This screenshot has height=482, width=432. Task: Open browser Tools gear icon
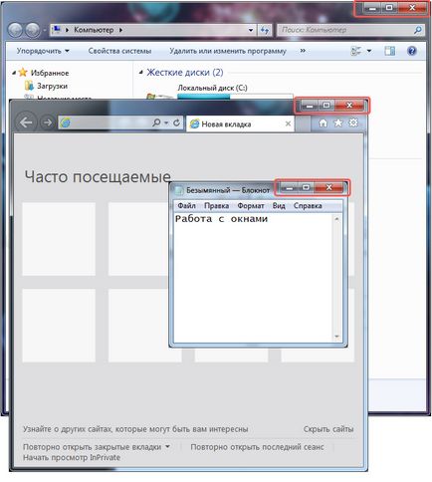click(x=353, y=122)
